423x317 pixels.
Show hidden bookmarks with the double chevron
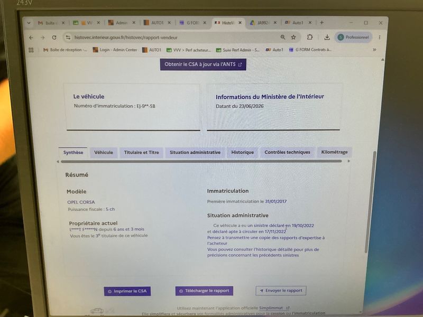[374, 50]
